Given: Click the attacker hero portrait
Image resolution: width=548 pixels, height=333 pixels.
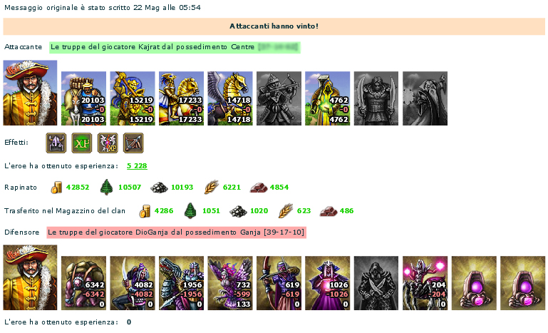Looking at the screenshot, I should tap(30, 93).
